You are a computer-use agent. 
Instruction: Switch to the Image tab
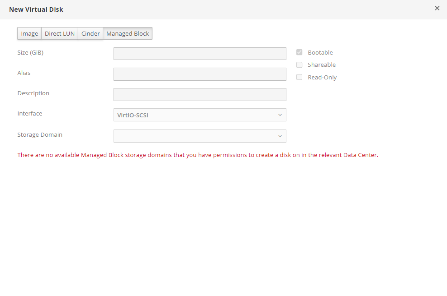29,34
